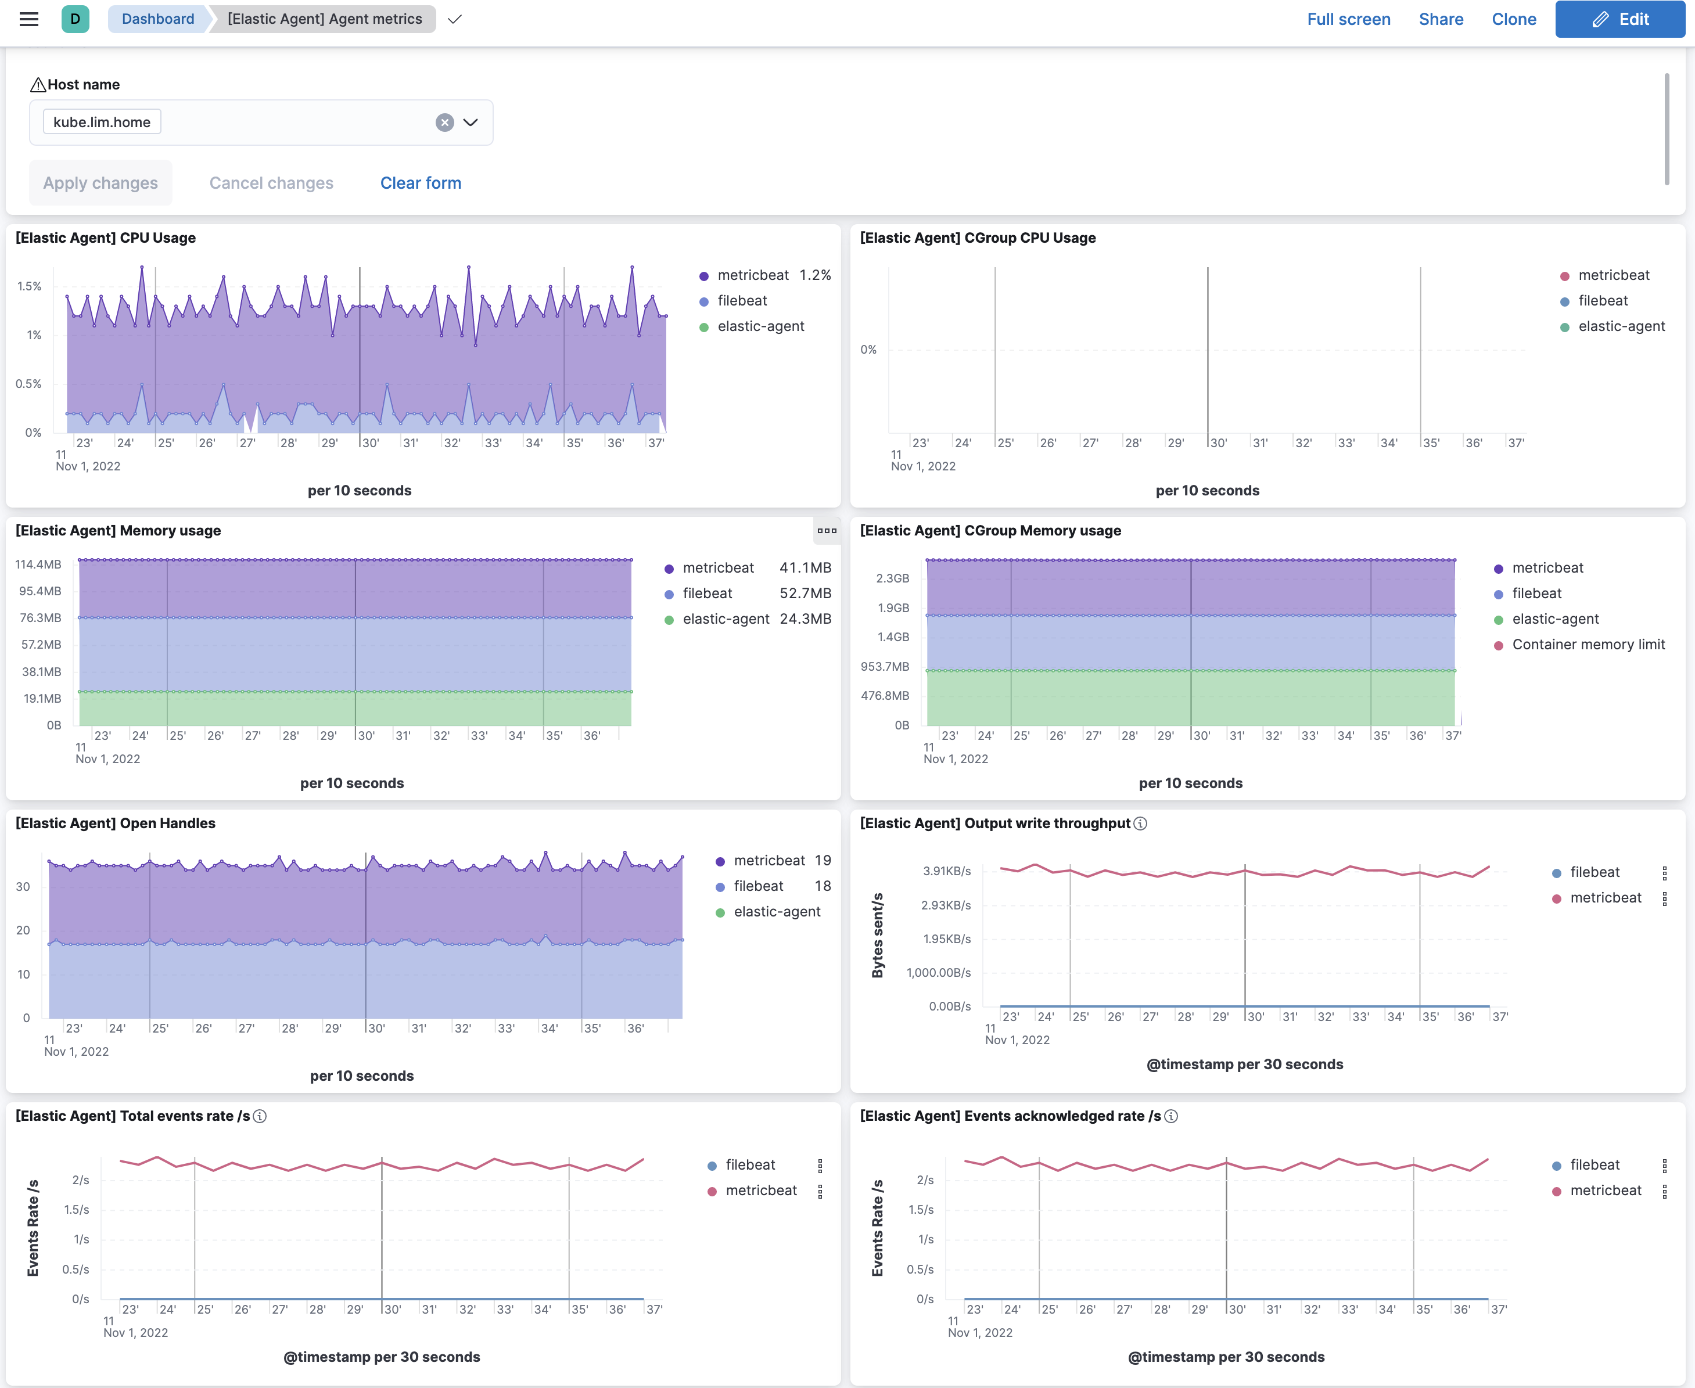Click the green D space avatar
This screenshot has height=1388, width=1695.
click(75, 19)
